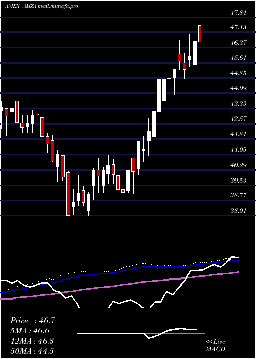Viewport: 256px width, 359px height.
Task: Click the 39.53 price axis label
Action: coord(239,180)
